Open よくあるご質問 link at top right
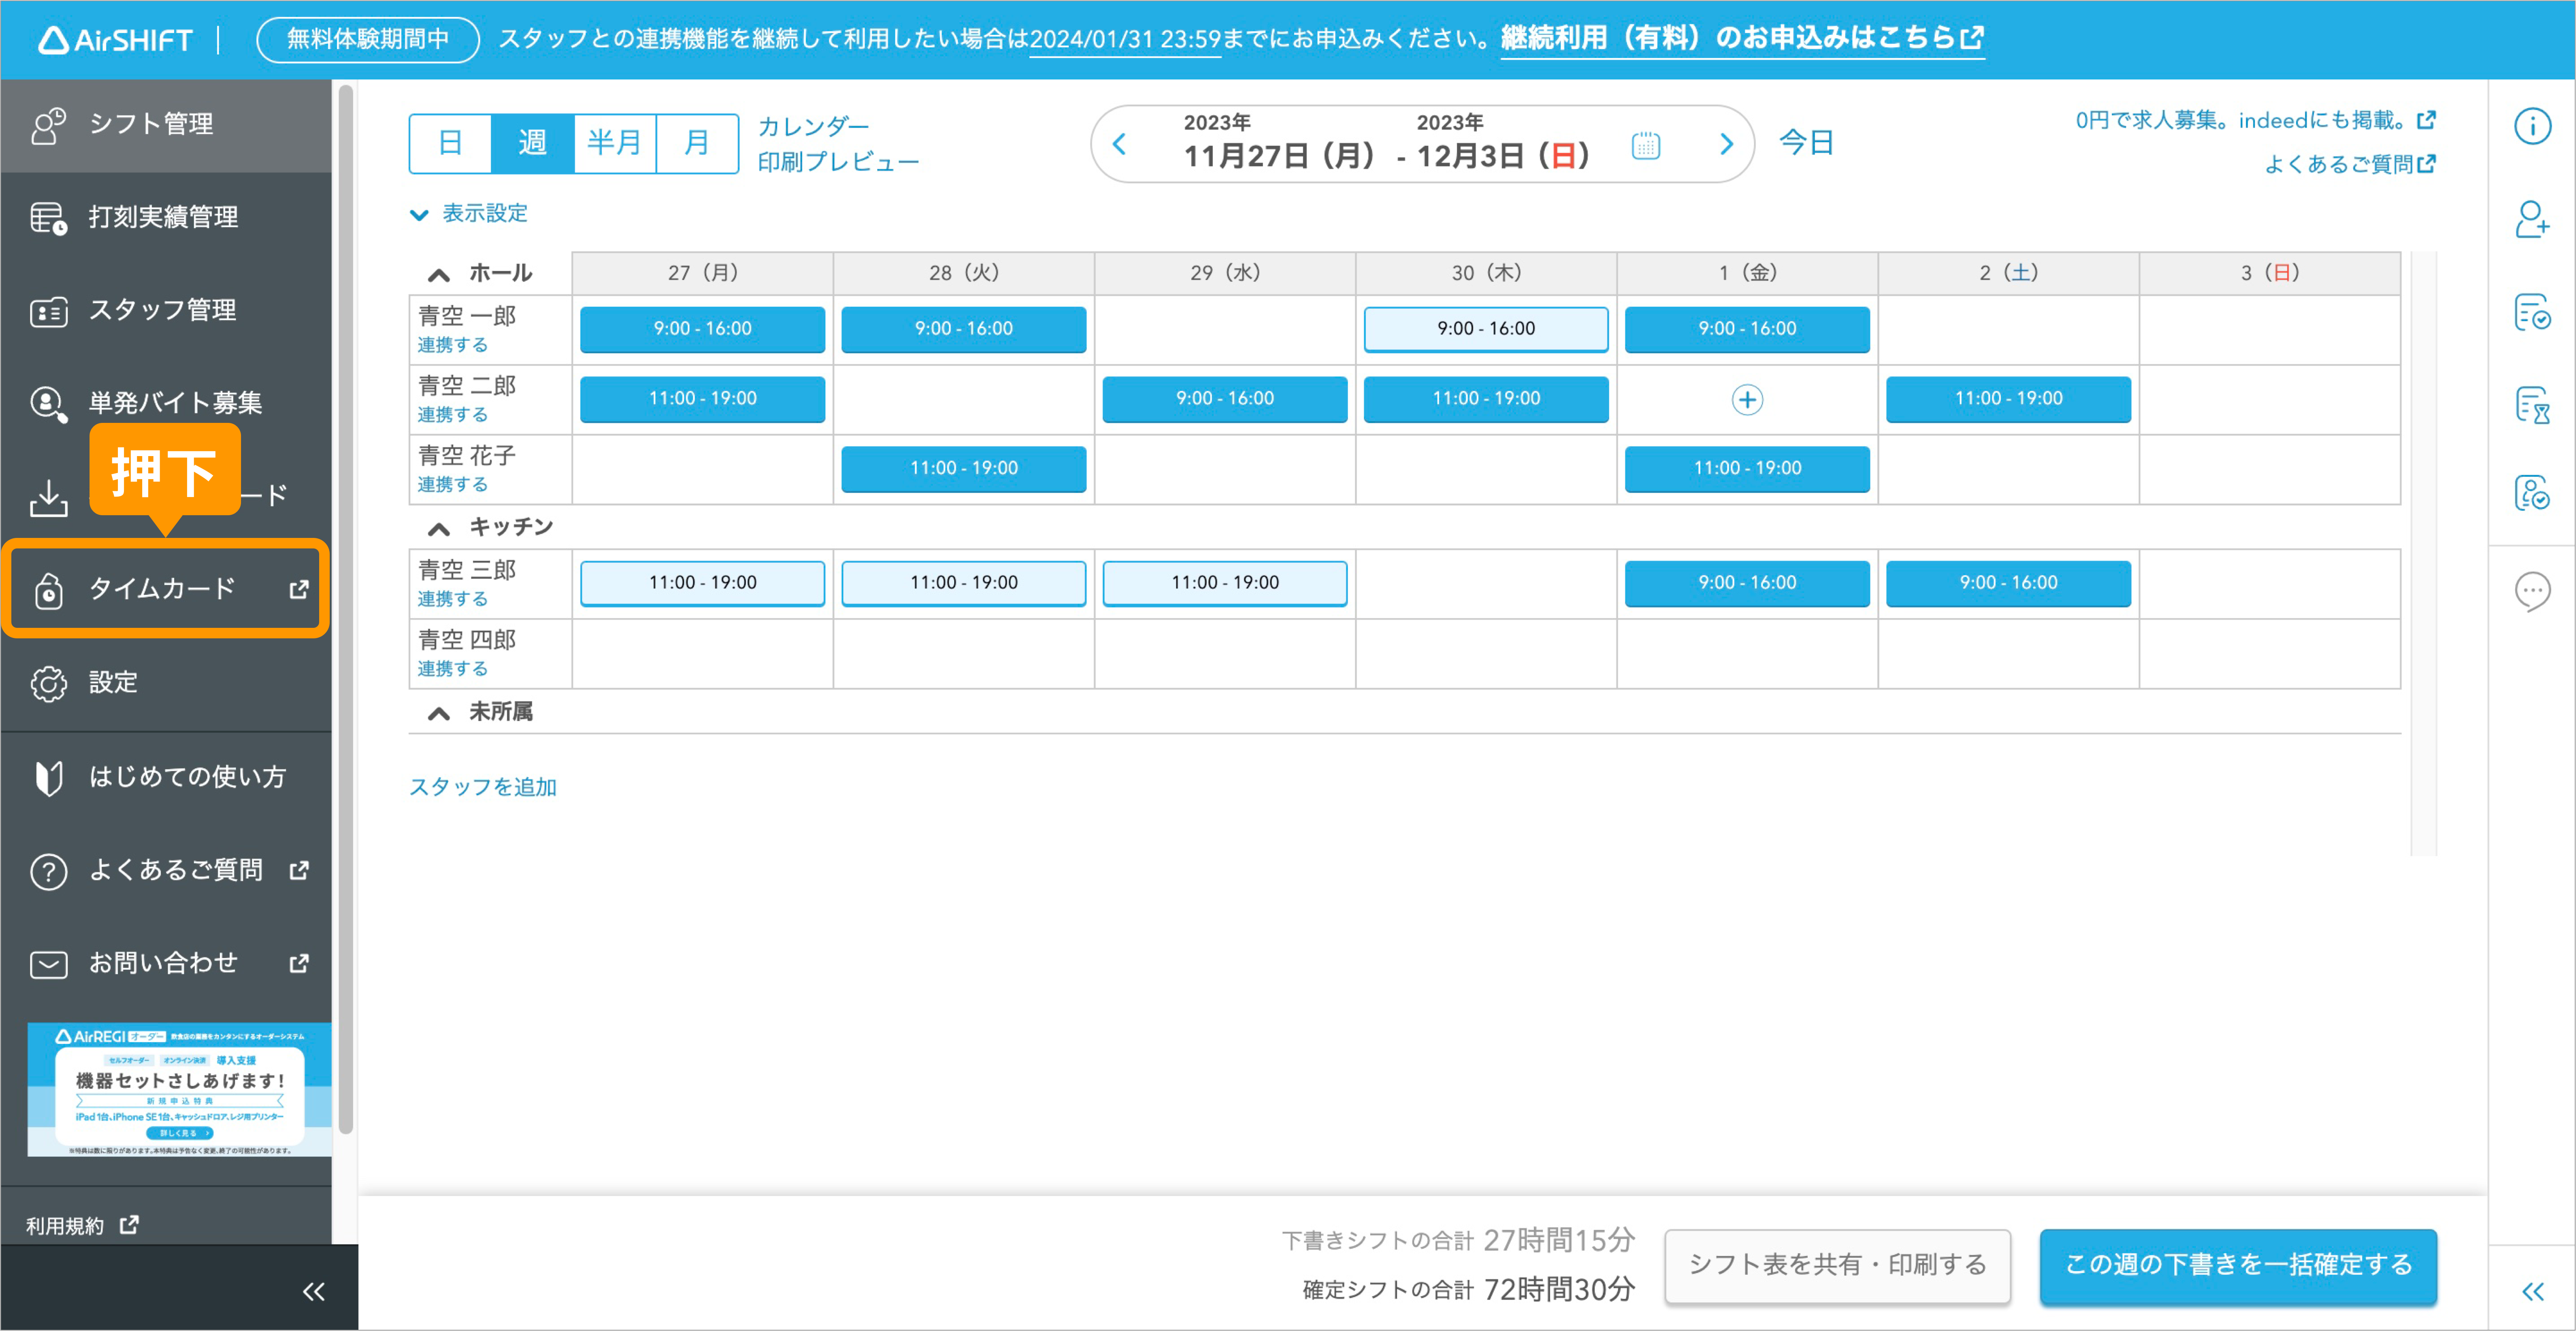This screenshot has height=1331, width=2576. 2349,164
